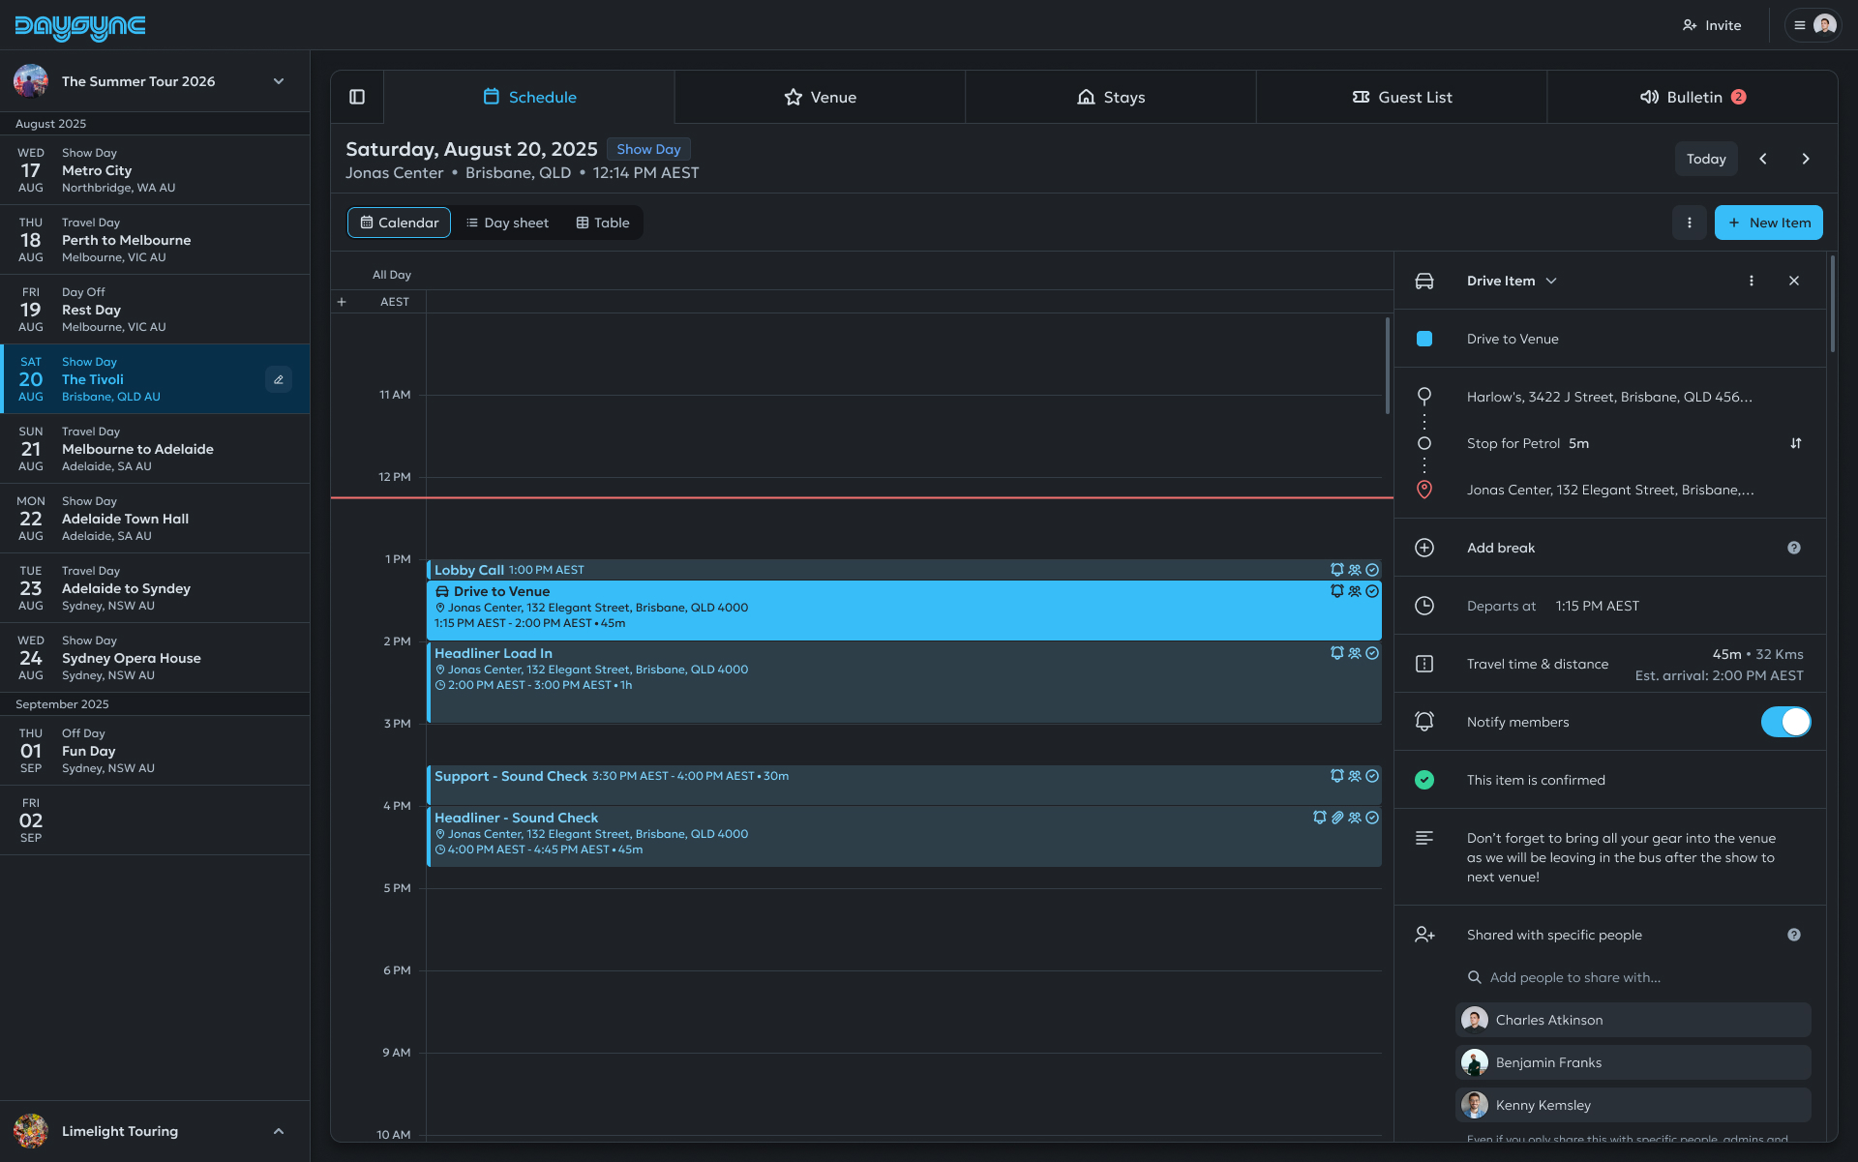Open the Drive Item type dropdown

coord(1552,281)
